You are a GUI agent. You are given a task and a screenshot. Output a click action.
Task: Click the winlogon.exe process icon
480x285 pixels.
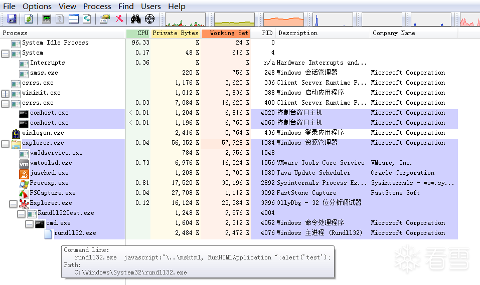point(16,134)
